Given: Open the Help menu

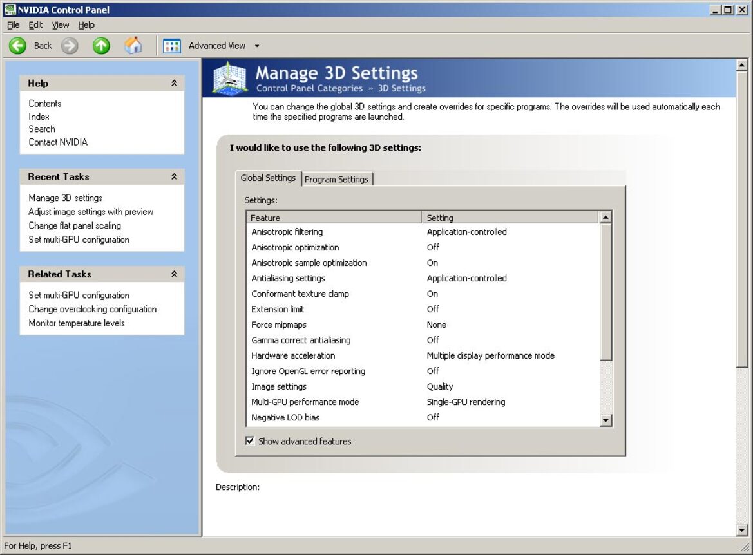Looking at the screenshot, I should pos(86,25).
